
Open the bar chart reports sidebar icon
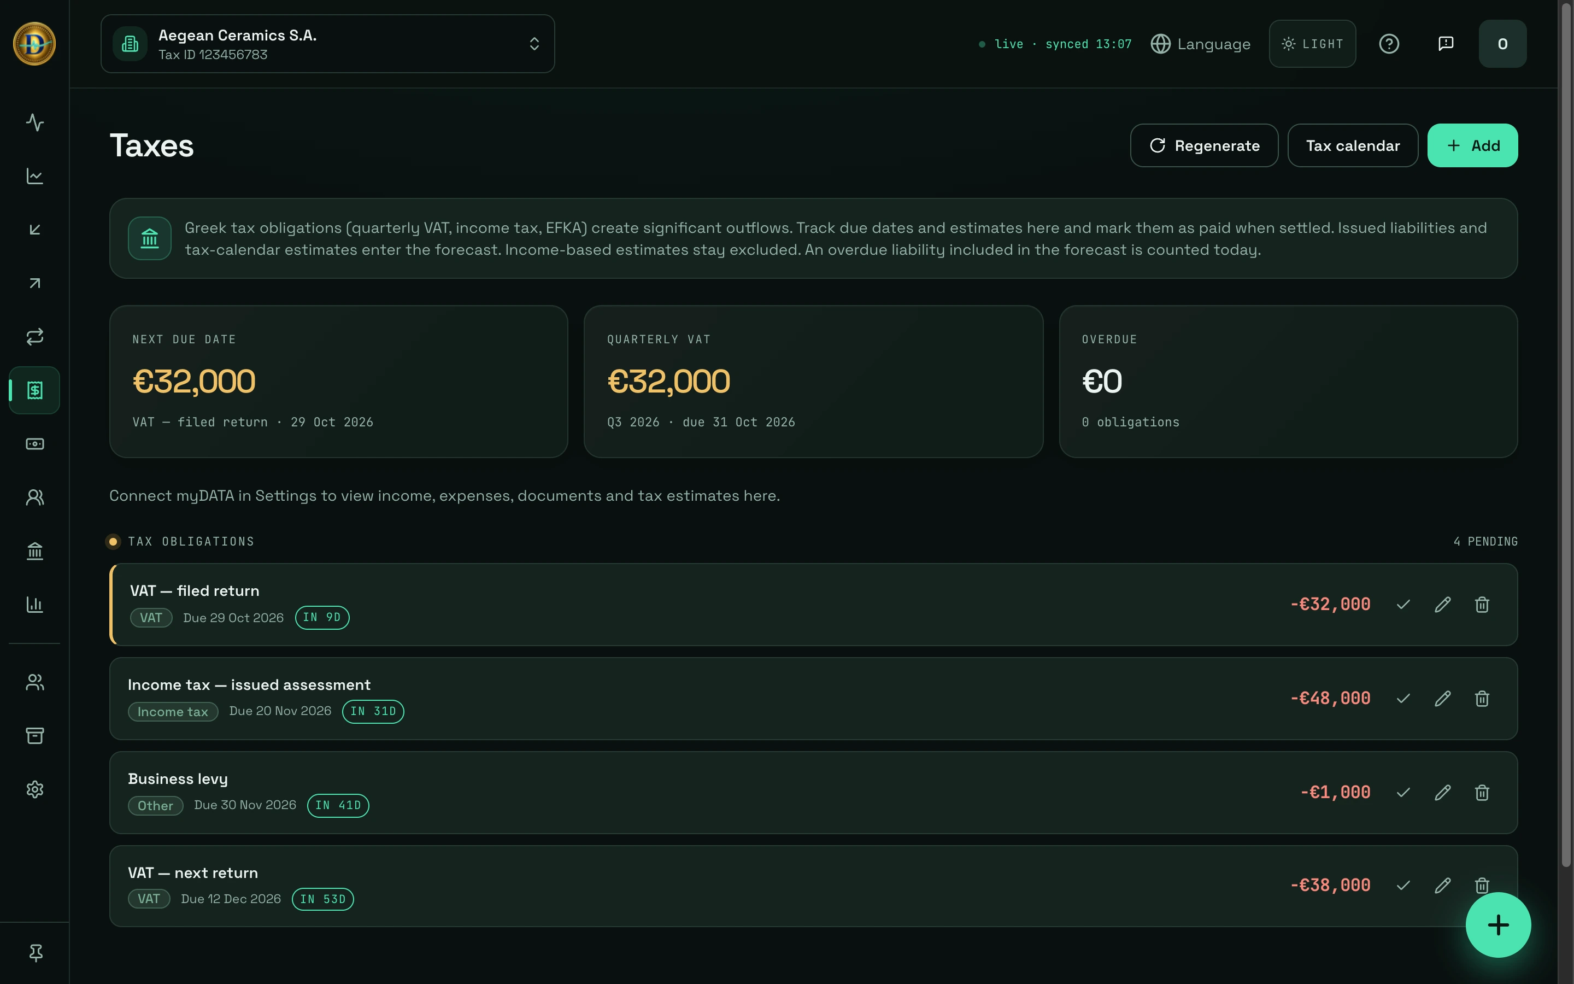[x=34, y=605]
